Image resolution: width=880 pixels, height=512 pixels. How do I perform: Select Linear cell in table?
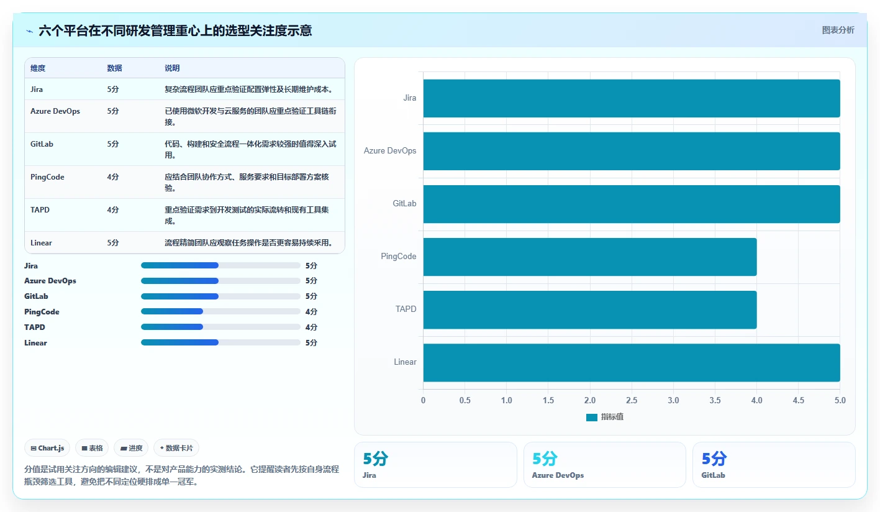click(41, 243)
